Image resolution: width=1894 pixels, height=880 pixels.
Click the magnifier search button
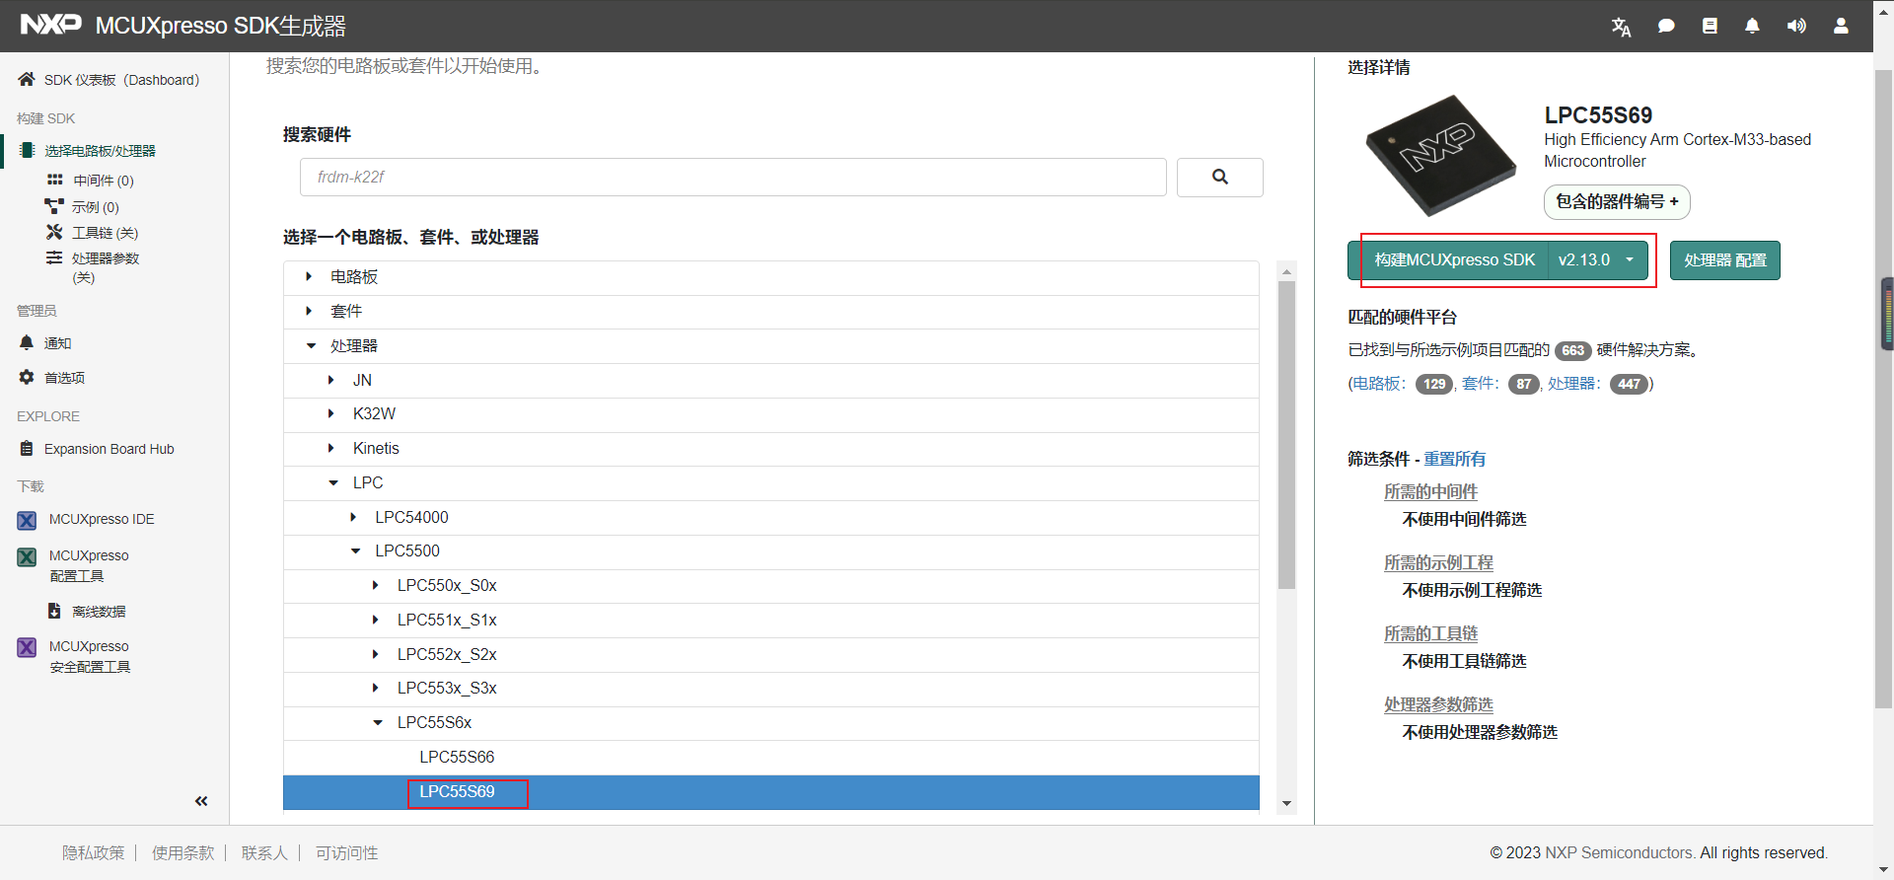pos(1220,177)
